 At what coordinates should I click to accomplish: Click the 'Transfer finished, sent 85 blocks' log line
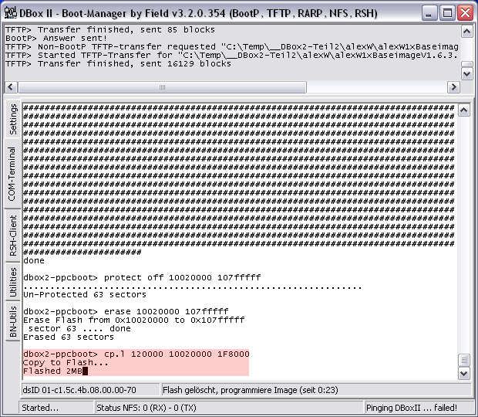pyautogui.click(x=110, y=29)
